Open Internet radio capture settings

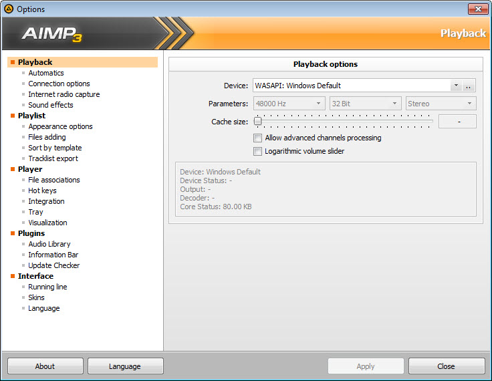point(64,94)
